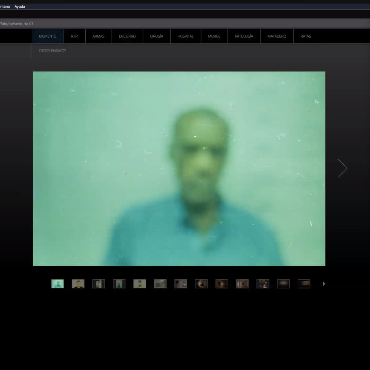Select the ninth thumbnail in strip

222,284
